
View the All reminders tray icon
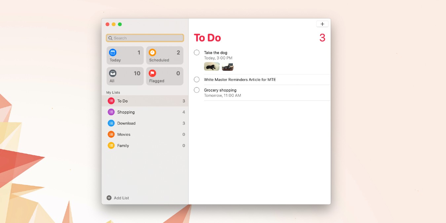tap(113, 73)
